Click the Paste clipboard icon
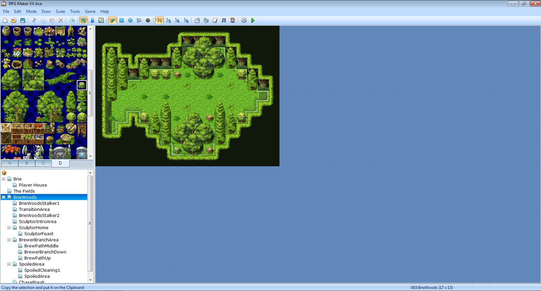Image resolution: width=541 pixels, height=291 pixels. pos(52,20)
